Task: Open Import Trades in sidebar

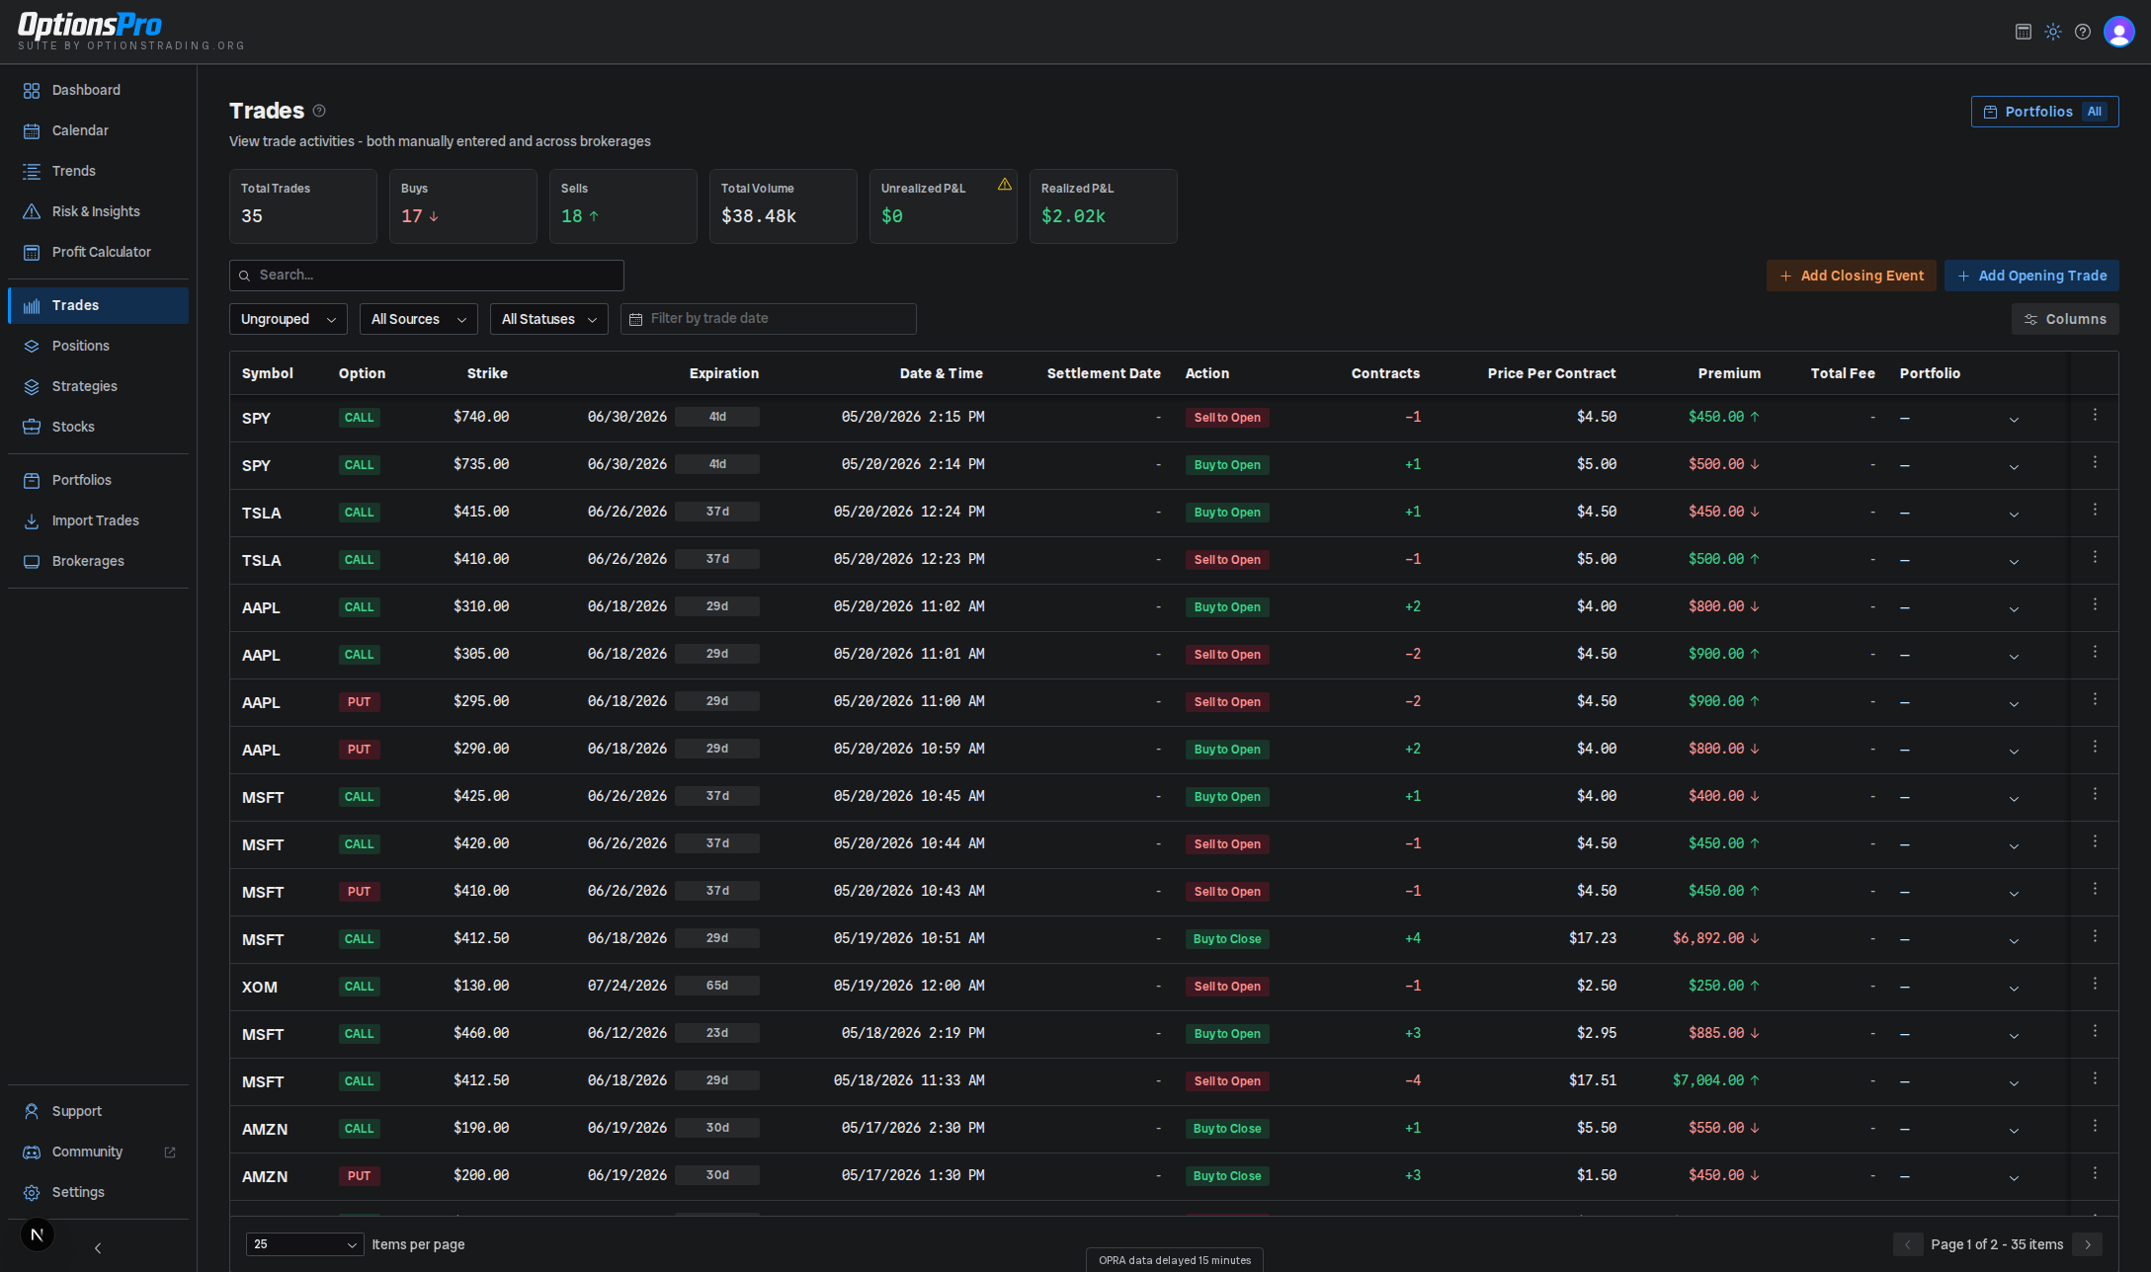Action: [98, 520]
